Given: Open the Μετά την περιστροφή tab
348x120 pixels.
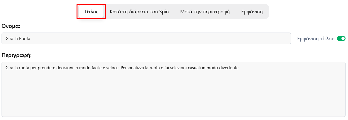Looking at the screenshot, I should (x=205, y=12).
